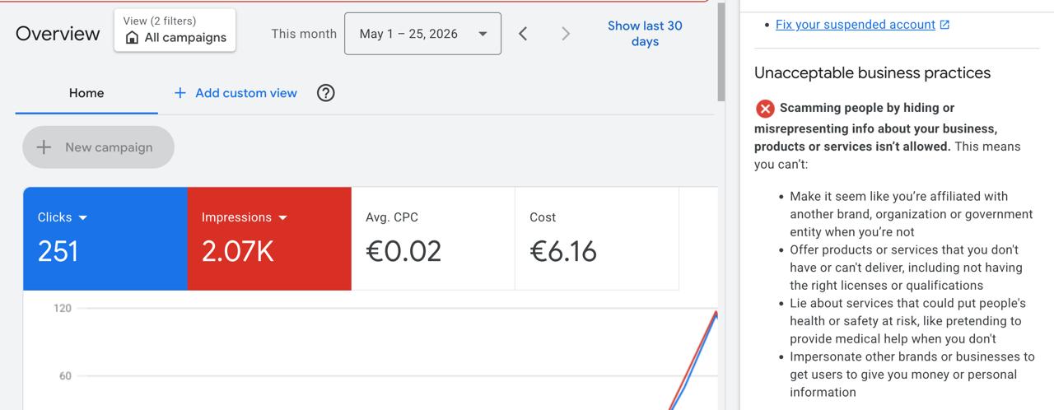Open the Impressions metric dropdown
This screenshot has width=1054, height=410.
[245, 217]
